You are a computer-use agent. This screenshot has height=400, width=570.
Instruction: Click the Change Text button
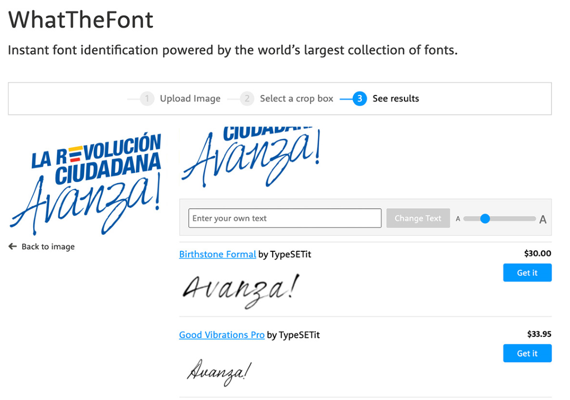tap(418, 218)
